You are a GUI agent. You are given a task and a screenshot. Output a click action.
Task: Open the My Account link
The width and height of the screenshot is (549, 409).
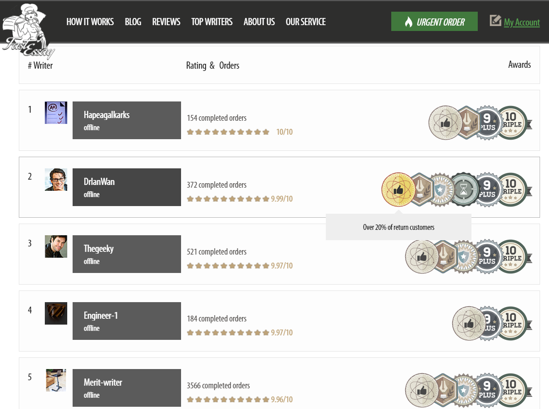[522, 22]
